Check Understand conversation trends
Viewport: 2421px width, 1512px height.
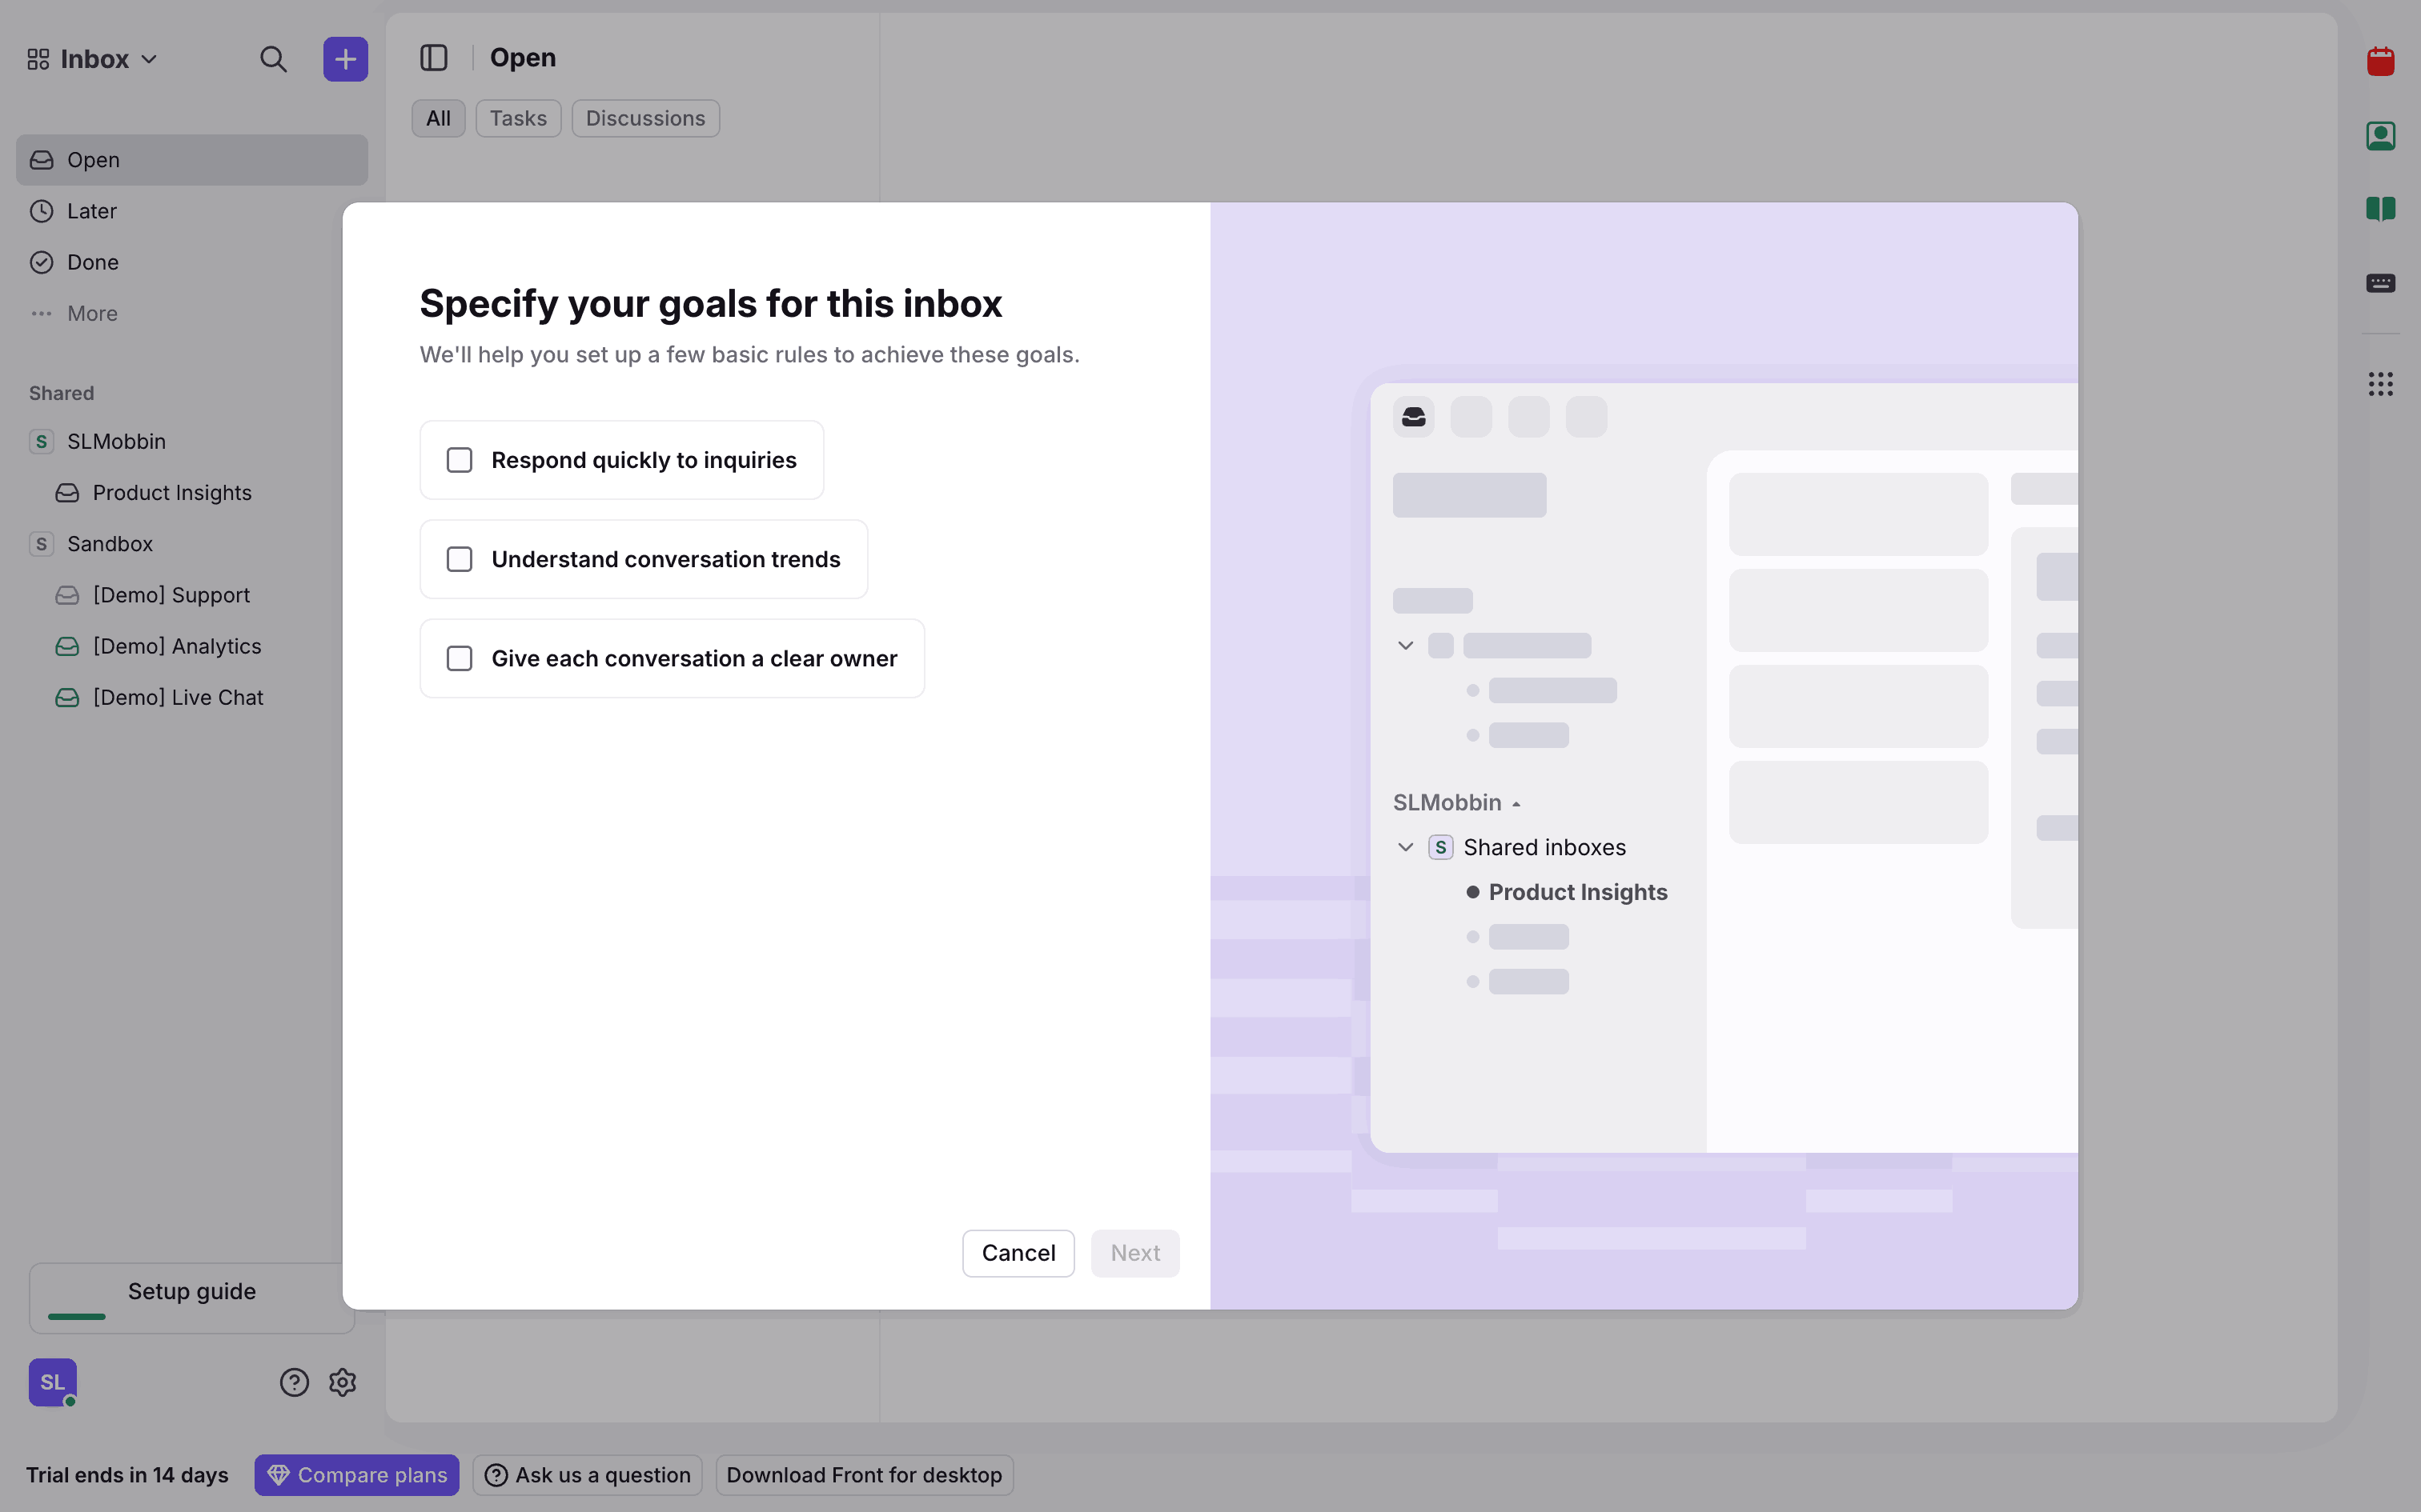tap(460, 559)
